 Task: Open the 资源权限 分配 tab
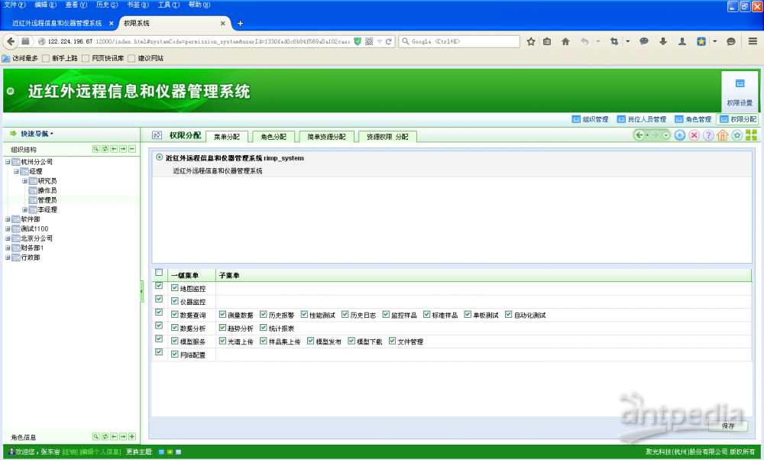pyautogui.click(x=387, y=137)
